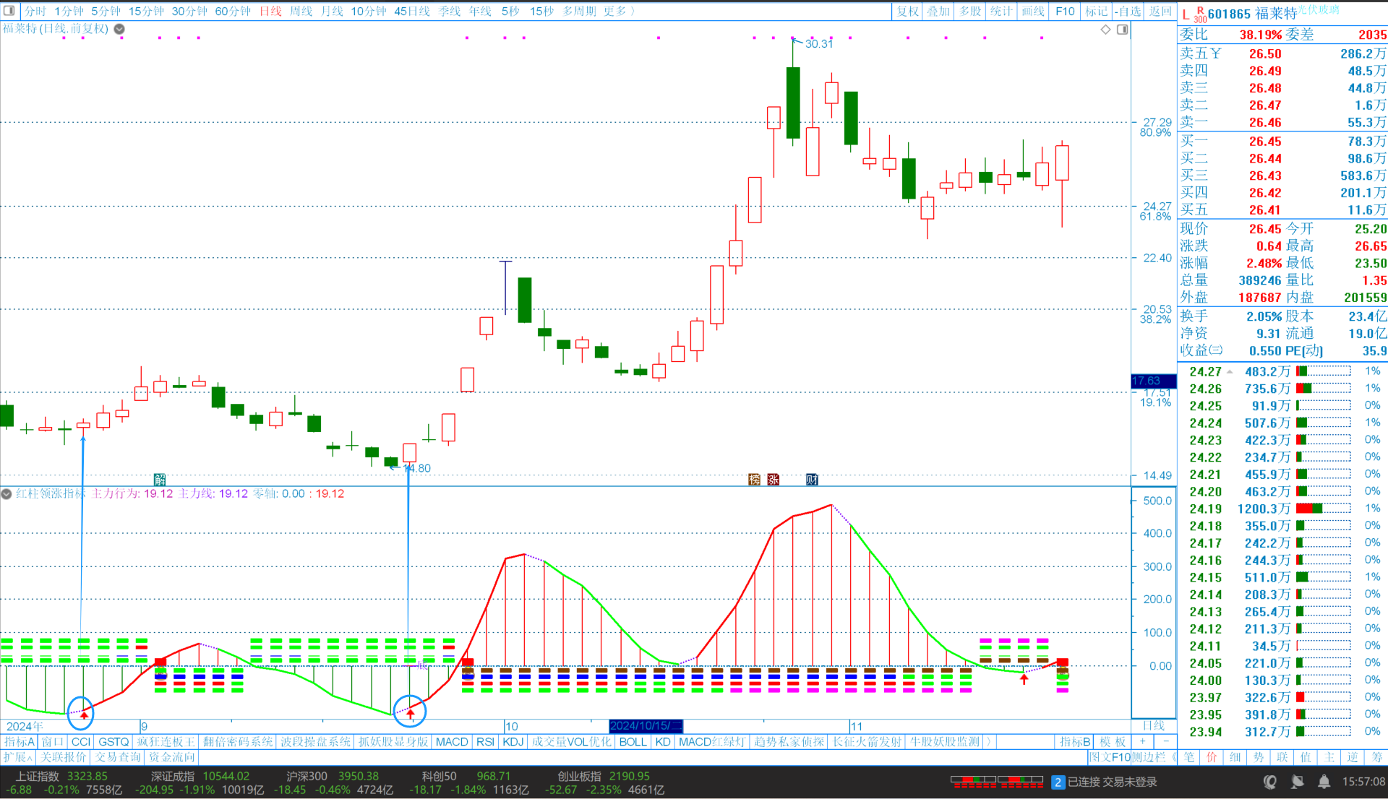Click the notification bell in status bar
This screenshot has width=1388, height=799.
pos(1324,782)
